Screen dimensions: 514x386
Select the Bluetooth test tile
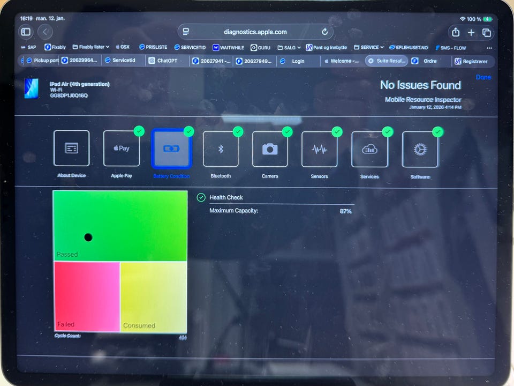point(221,149)
